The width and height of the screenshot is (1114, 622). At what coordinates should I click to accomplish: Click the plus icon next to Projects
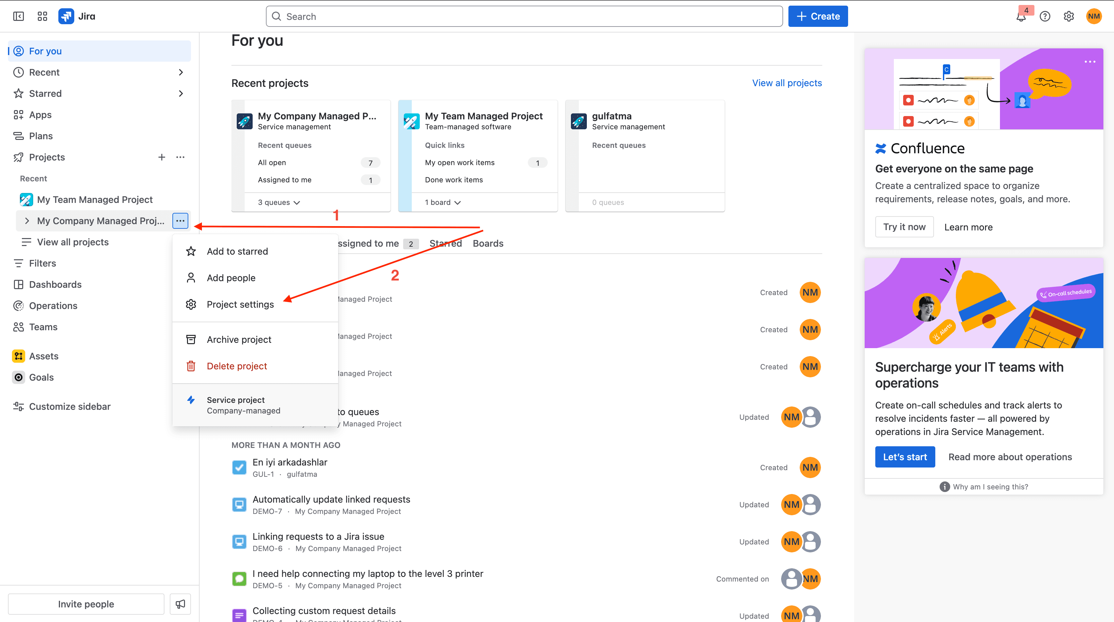pos(162,157)
